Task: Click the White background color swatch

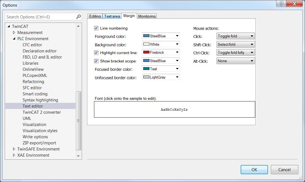Action: click(x=146, y=44)
